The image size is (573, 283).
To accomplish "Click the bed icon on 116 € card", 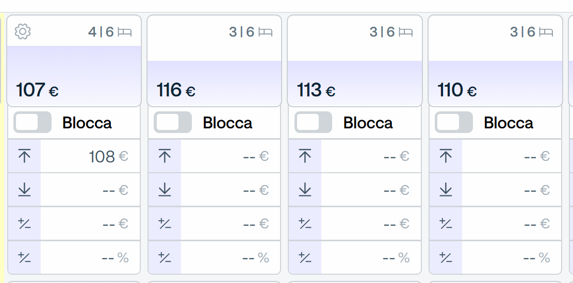I will pyautogui.click(x=265, y=32).
